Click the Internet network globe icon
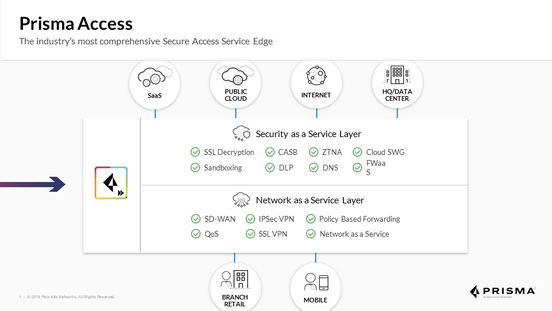This screenshot has width=552, height=311. click(x=316, y=75)
